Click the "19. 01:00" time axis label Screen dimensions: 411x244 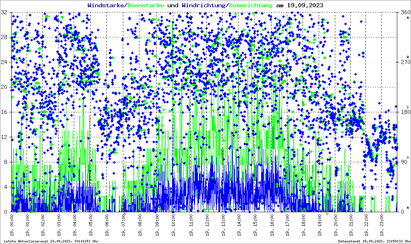pyautogui.click(x=27, y=225)
